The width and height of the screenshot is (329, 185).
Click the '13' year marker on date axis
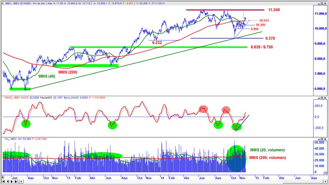[x=69, y=178]
